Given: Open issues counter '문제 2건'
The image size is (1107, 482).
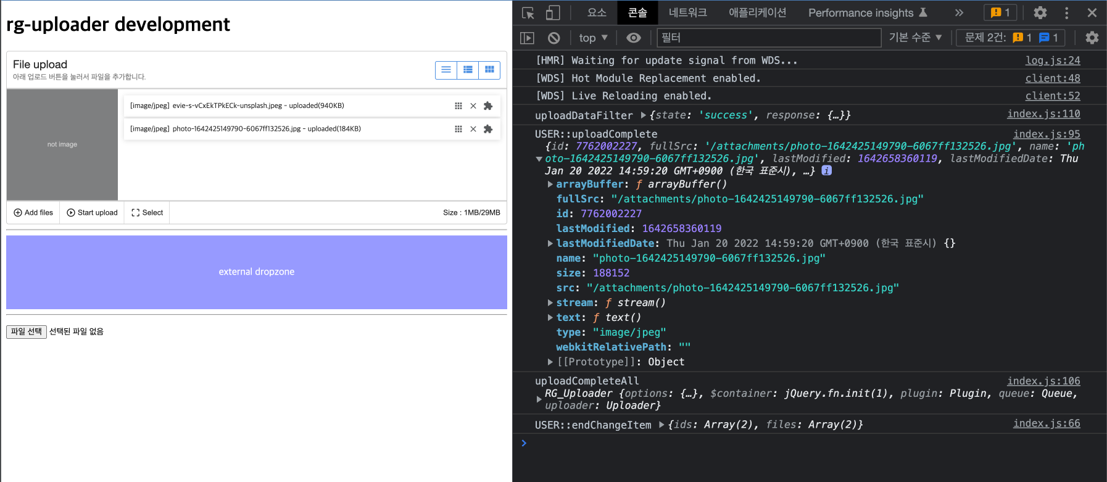Looking at the screenshot, I should [1011, 38].
